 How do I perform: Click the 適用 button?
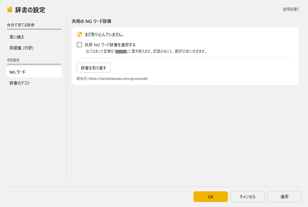click(x=285, y=197)
